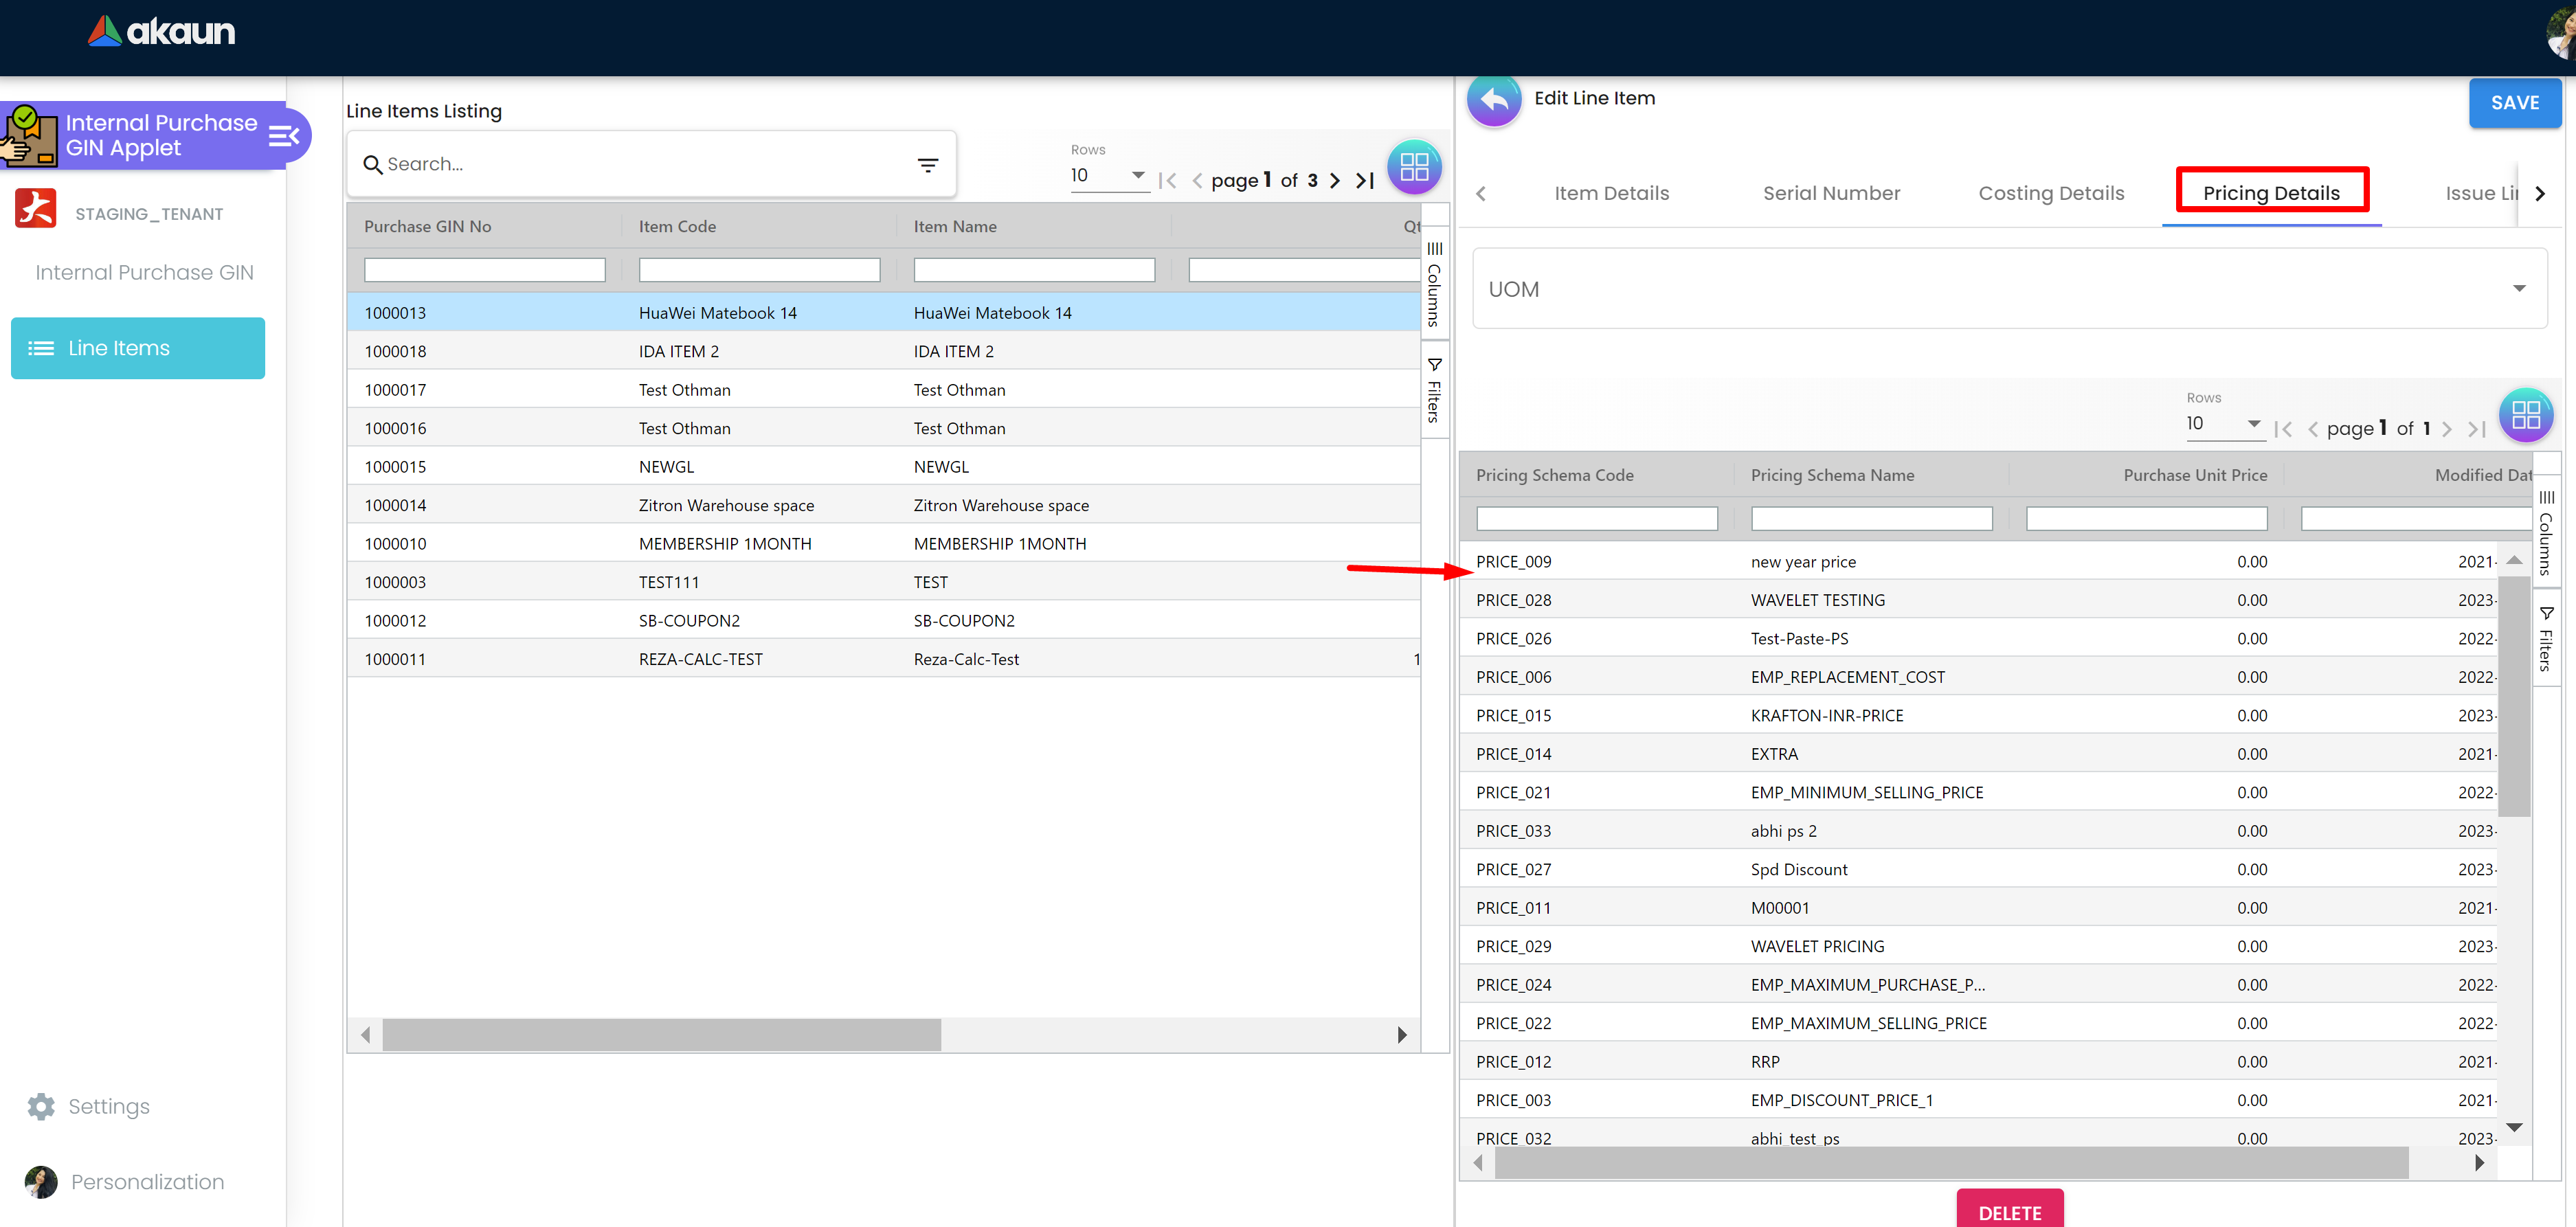Open the search filter options icon
Image resolution: width=2576 pixels, height=1227 pixels.
coord(927,165)
